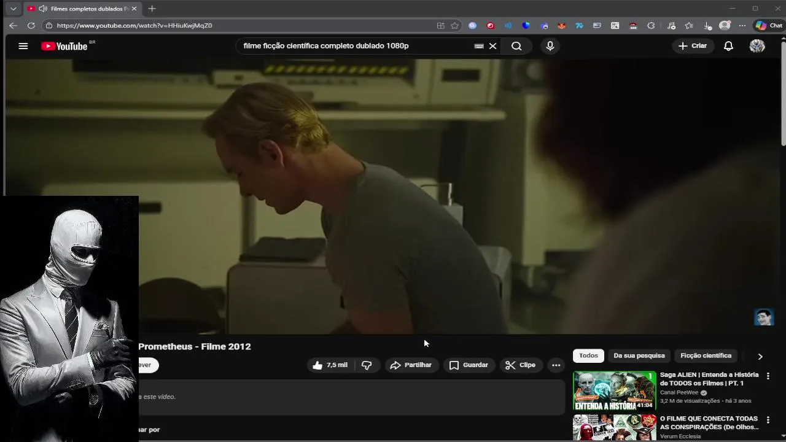The height and width of the screenshot is (442, 786).
Task: Open options for O FILME QUE CONECTA video
Action: 768,420
